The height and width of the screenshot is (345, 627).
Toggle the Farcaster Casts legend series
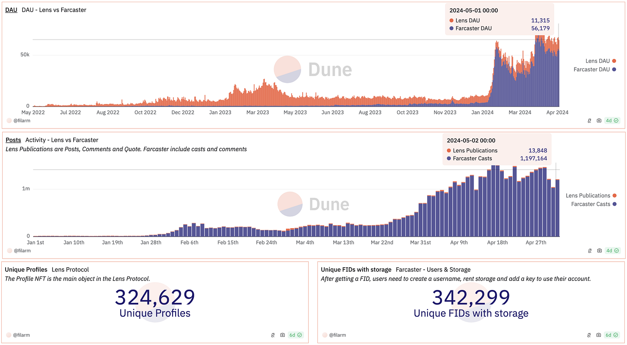pyautogui.click(x=594, y=204)
